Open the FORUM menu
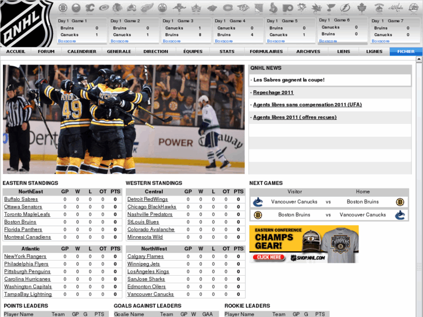This screenshot has width=423, height=317. pyautogui.click(x=46, y=52)
